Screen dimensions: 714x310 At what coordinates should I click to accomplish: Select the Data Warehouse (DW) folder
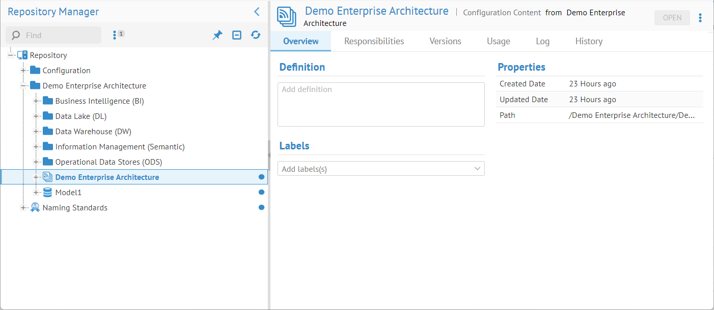[93, 132]
